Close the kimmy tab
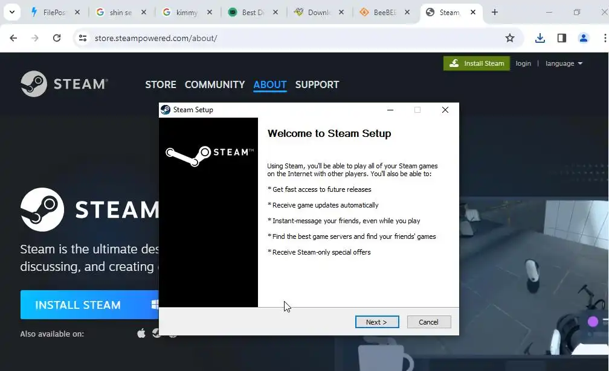Image resolution: width=609 pixels, height=371 pixels. [x=209, y=13]
